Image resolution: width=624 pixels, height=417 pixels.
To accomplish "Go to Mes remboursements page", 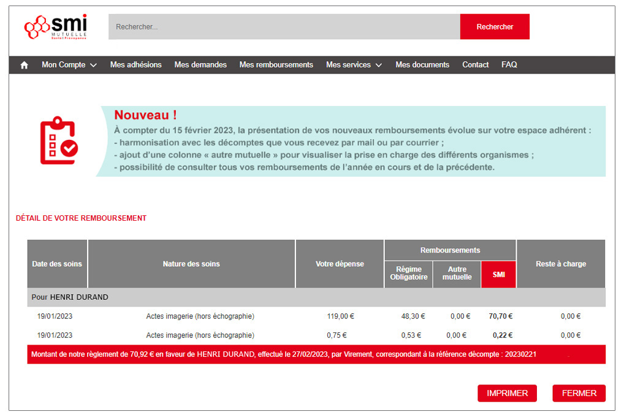I will pyautogui.click(x=276, y=65).
